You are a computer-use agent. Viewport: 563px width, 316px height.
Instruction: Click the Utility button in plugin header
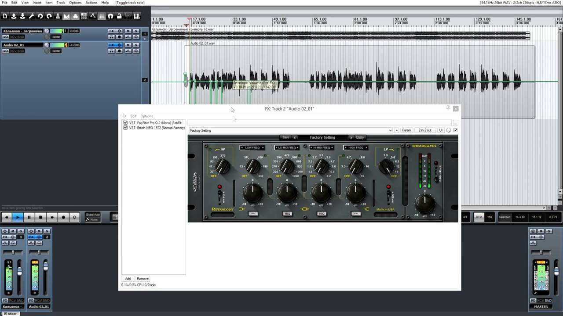[360, 137]
